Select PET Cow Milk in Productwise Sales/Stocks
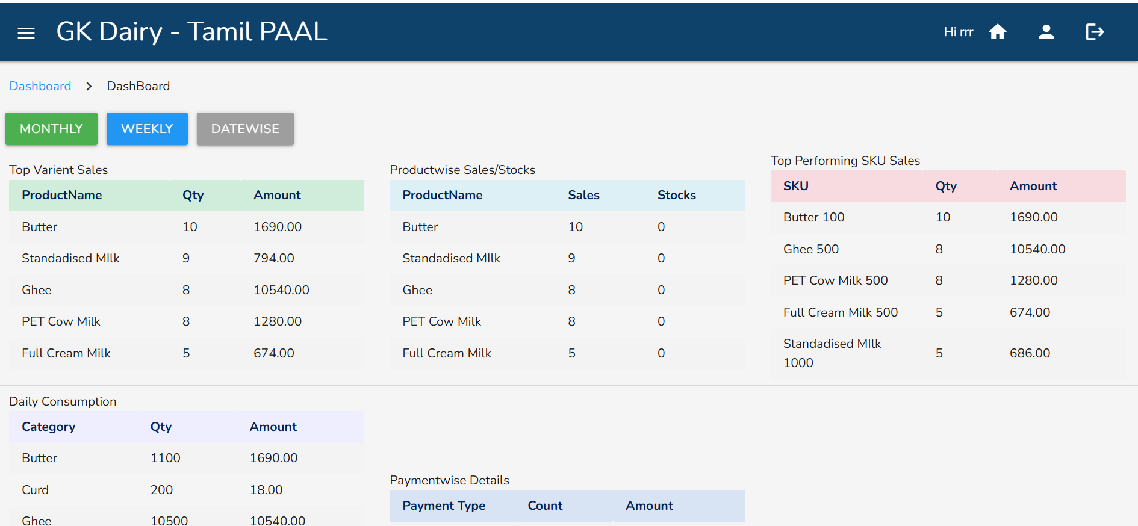This screenshot has height=526, width=1138. (x=442, y=321)
